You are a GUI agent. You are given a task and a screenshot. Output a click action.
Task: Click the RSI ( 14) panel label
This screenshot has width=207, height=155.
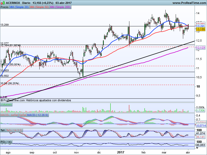6,142
